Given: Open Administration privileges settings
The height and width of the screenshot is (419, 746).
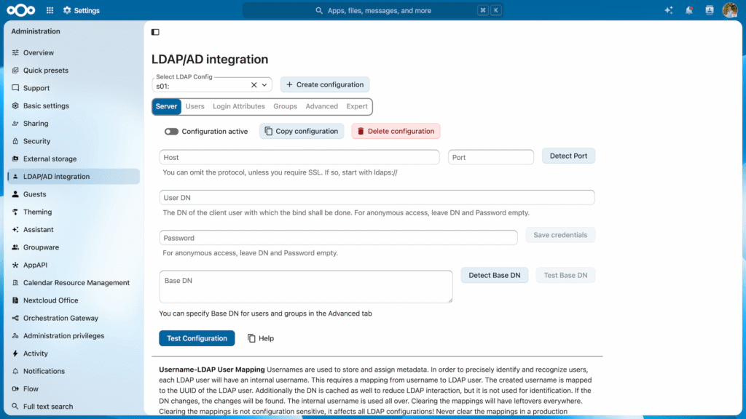Looking at the screenshot, I should (74, 336).
